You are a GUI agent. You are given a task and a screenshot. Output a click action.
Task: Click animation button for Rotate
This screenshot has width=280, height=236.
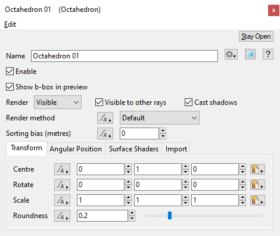pos(62,185)
